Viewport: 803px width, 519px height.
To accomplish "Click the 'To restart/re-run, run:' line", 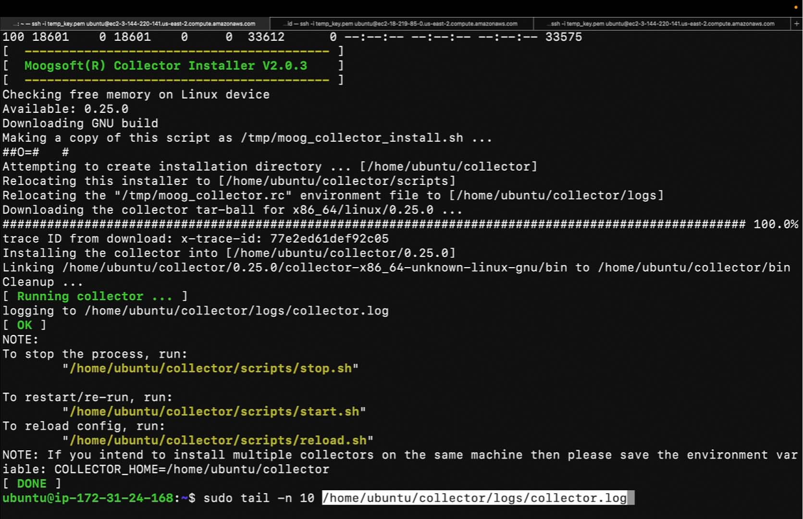I will (x=87, y=397).
